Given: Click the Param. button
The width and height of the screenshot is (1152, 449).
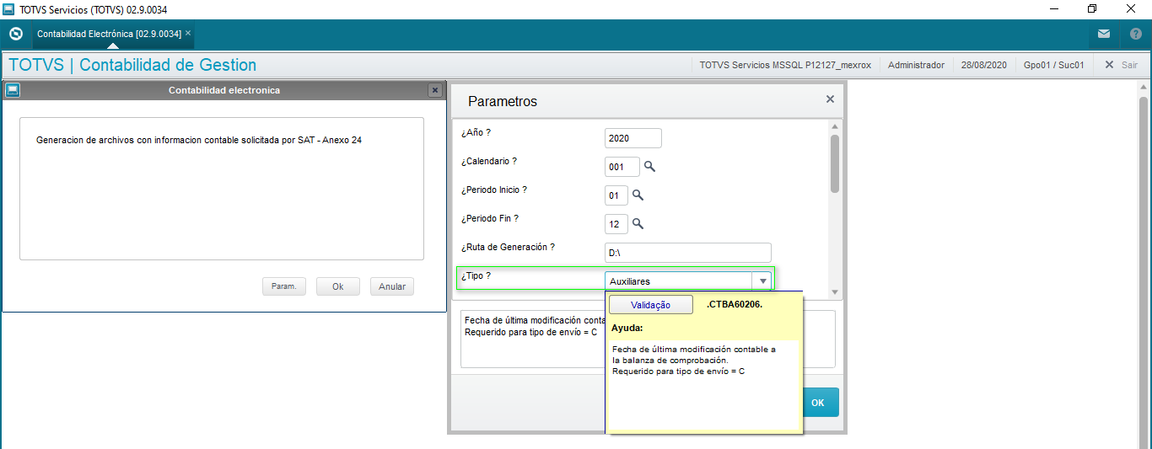Looking at the screenshot, I should click(x=284, y=286).
